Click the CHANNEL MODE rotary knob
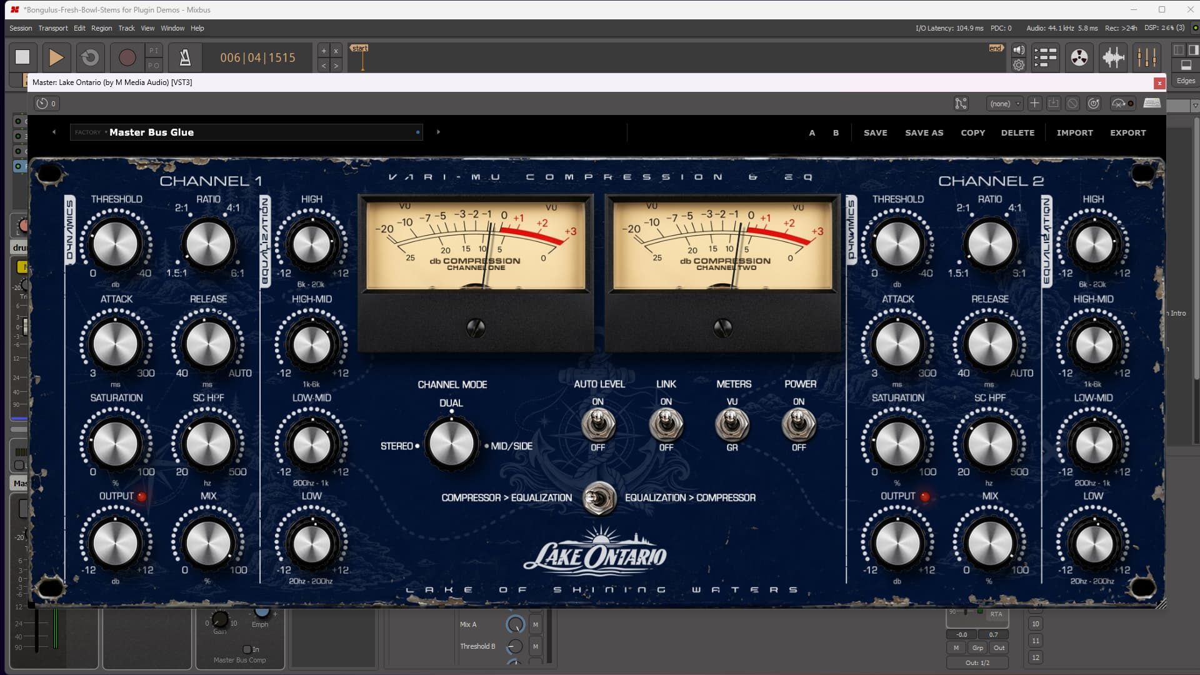 (x=451, y=444)
